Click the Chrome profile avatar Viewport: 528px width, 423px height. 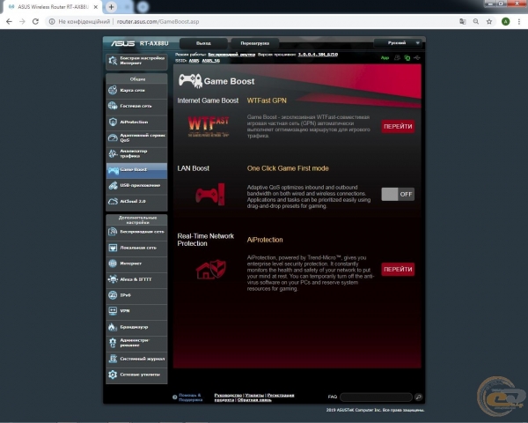tap(505, 21)
